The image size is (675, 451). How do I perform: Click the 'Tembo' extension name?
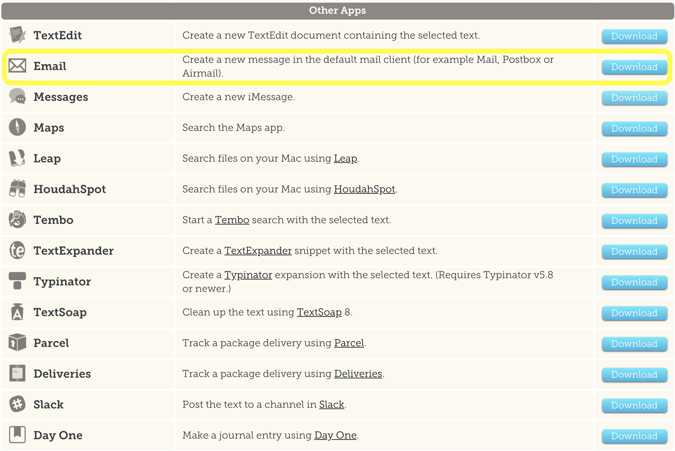[x=53, y=220]
